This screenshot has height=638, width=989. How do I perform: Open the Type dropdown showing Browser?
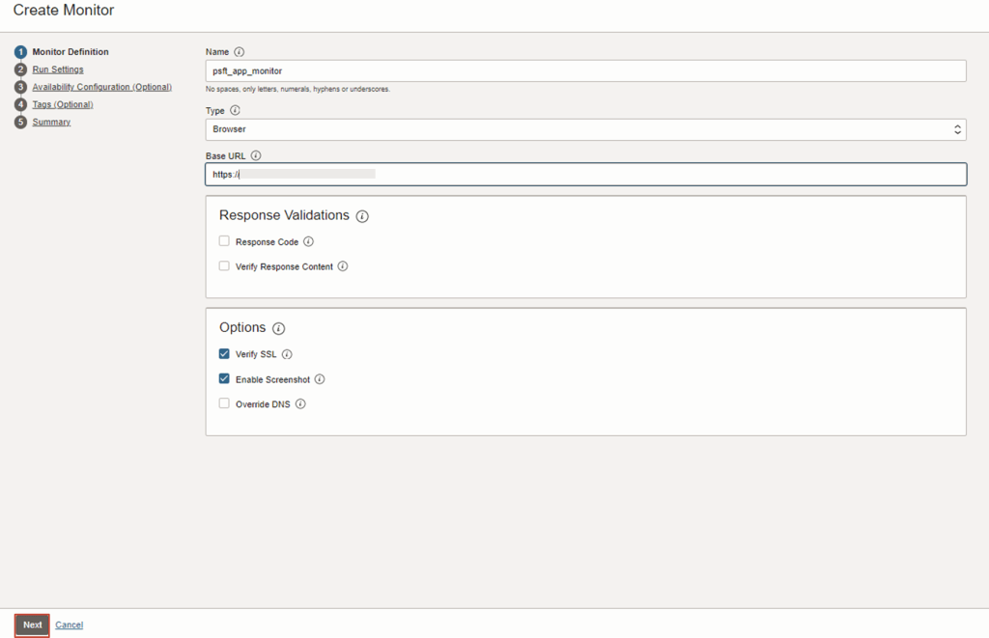pos(585,128)
